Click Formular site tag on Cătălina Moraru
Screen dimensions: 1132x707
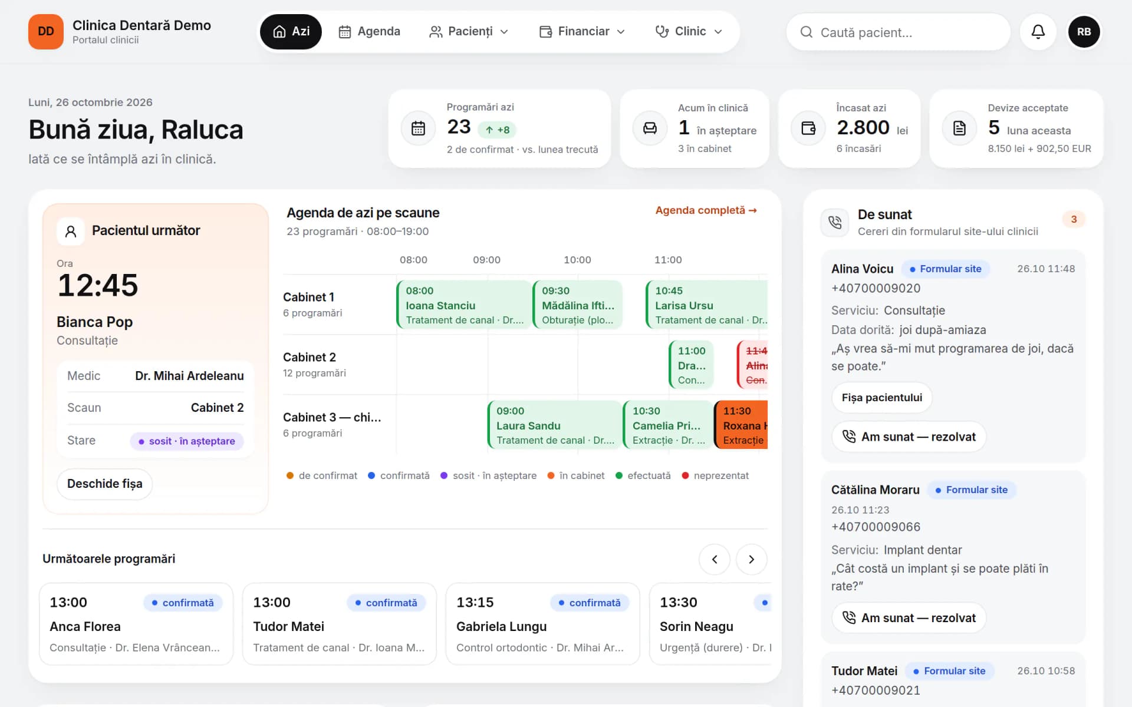972,490
